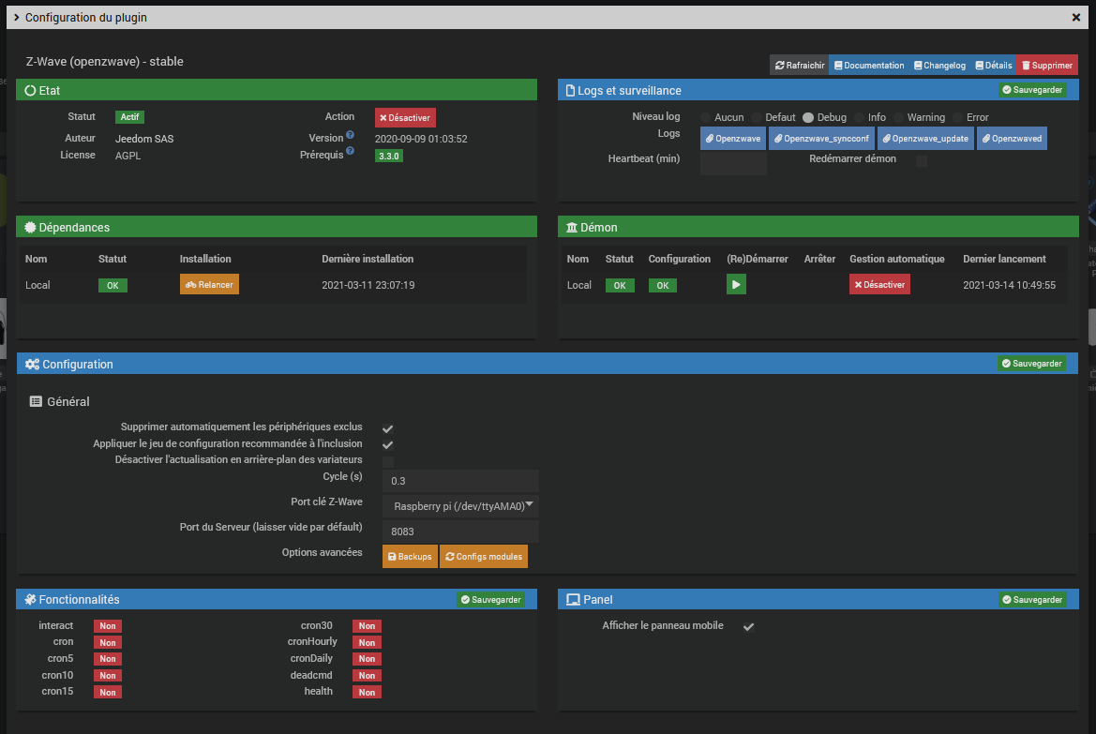This screenshot has height=734, width=1096.
Task: Toggle the Redémarrer démon checkbox
Action: pyautogui.click(x=922, y=160)
